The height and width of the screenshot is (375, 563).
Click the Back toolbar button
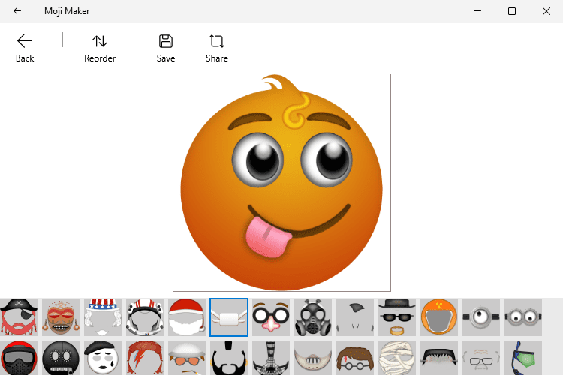click(25, 48)
